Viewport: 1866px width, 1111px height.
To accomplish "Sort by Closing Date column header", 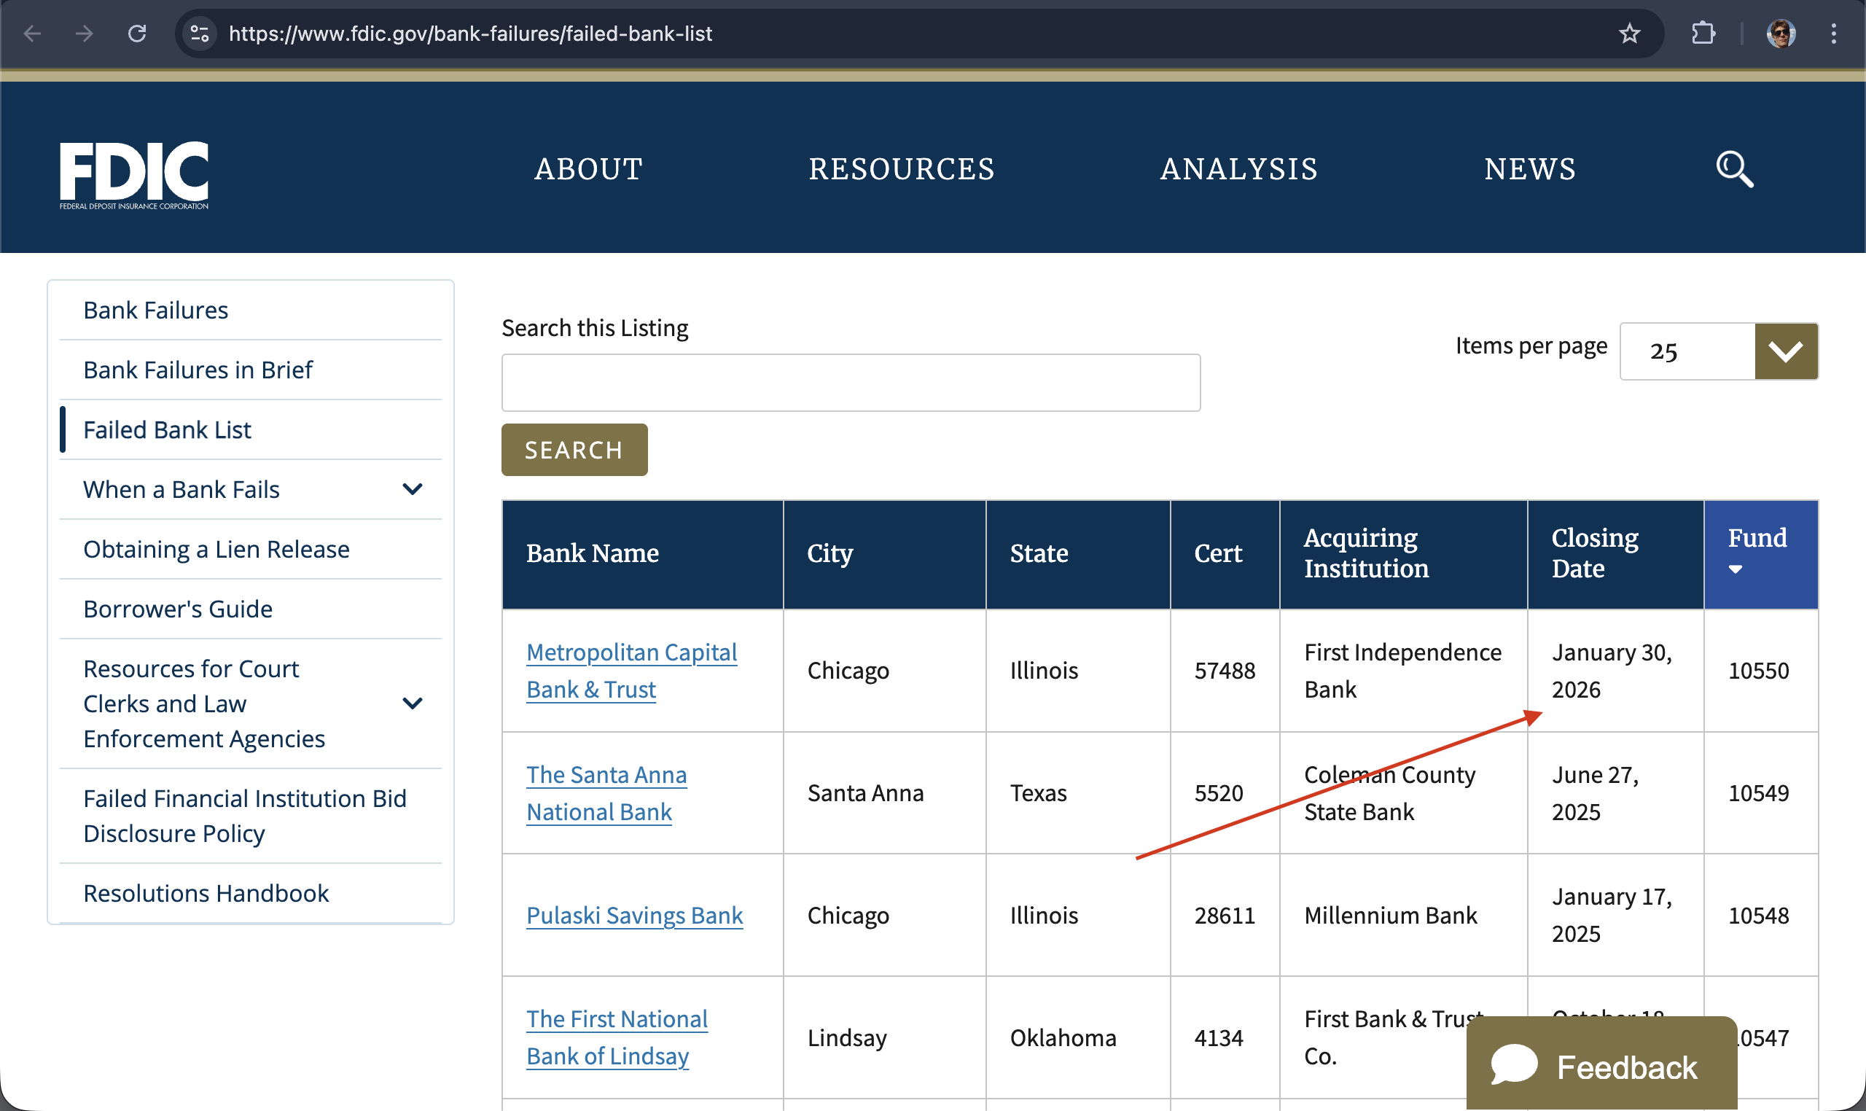I will [x=1595, y=553].
